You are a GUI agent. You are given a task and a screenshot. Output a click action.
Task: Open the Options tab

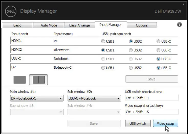click(142, 25)
